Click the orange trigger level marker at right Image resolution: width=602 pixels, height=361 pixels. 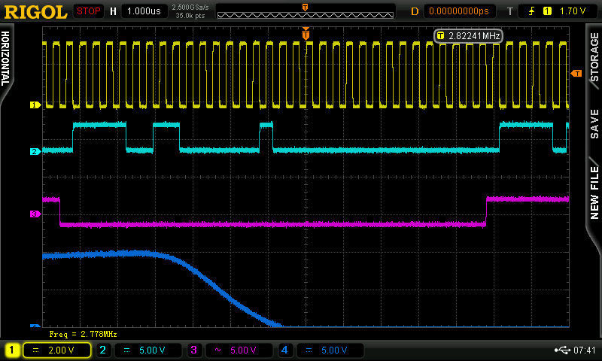pyautogui.click(x=576, y=73)
